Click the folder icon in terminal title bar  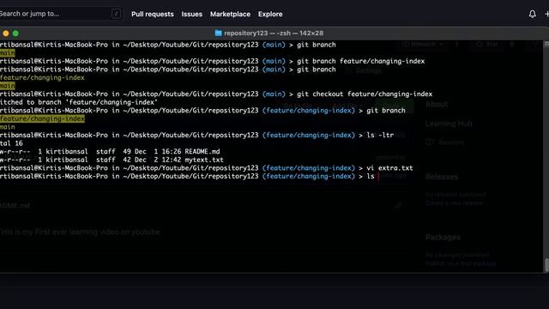click(x=218, y=33)
